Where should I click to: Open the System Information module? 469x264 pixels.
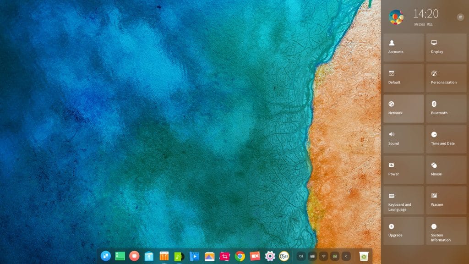tap(446, 231)
